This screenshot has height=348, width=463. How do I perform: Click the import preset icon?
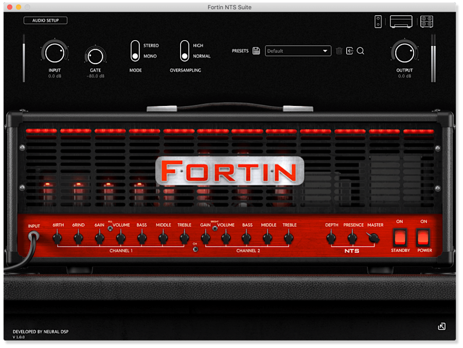tap(350, 51)
